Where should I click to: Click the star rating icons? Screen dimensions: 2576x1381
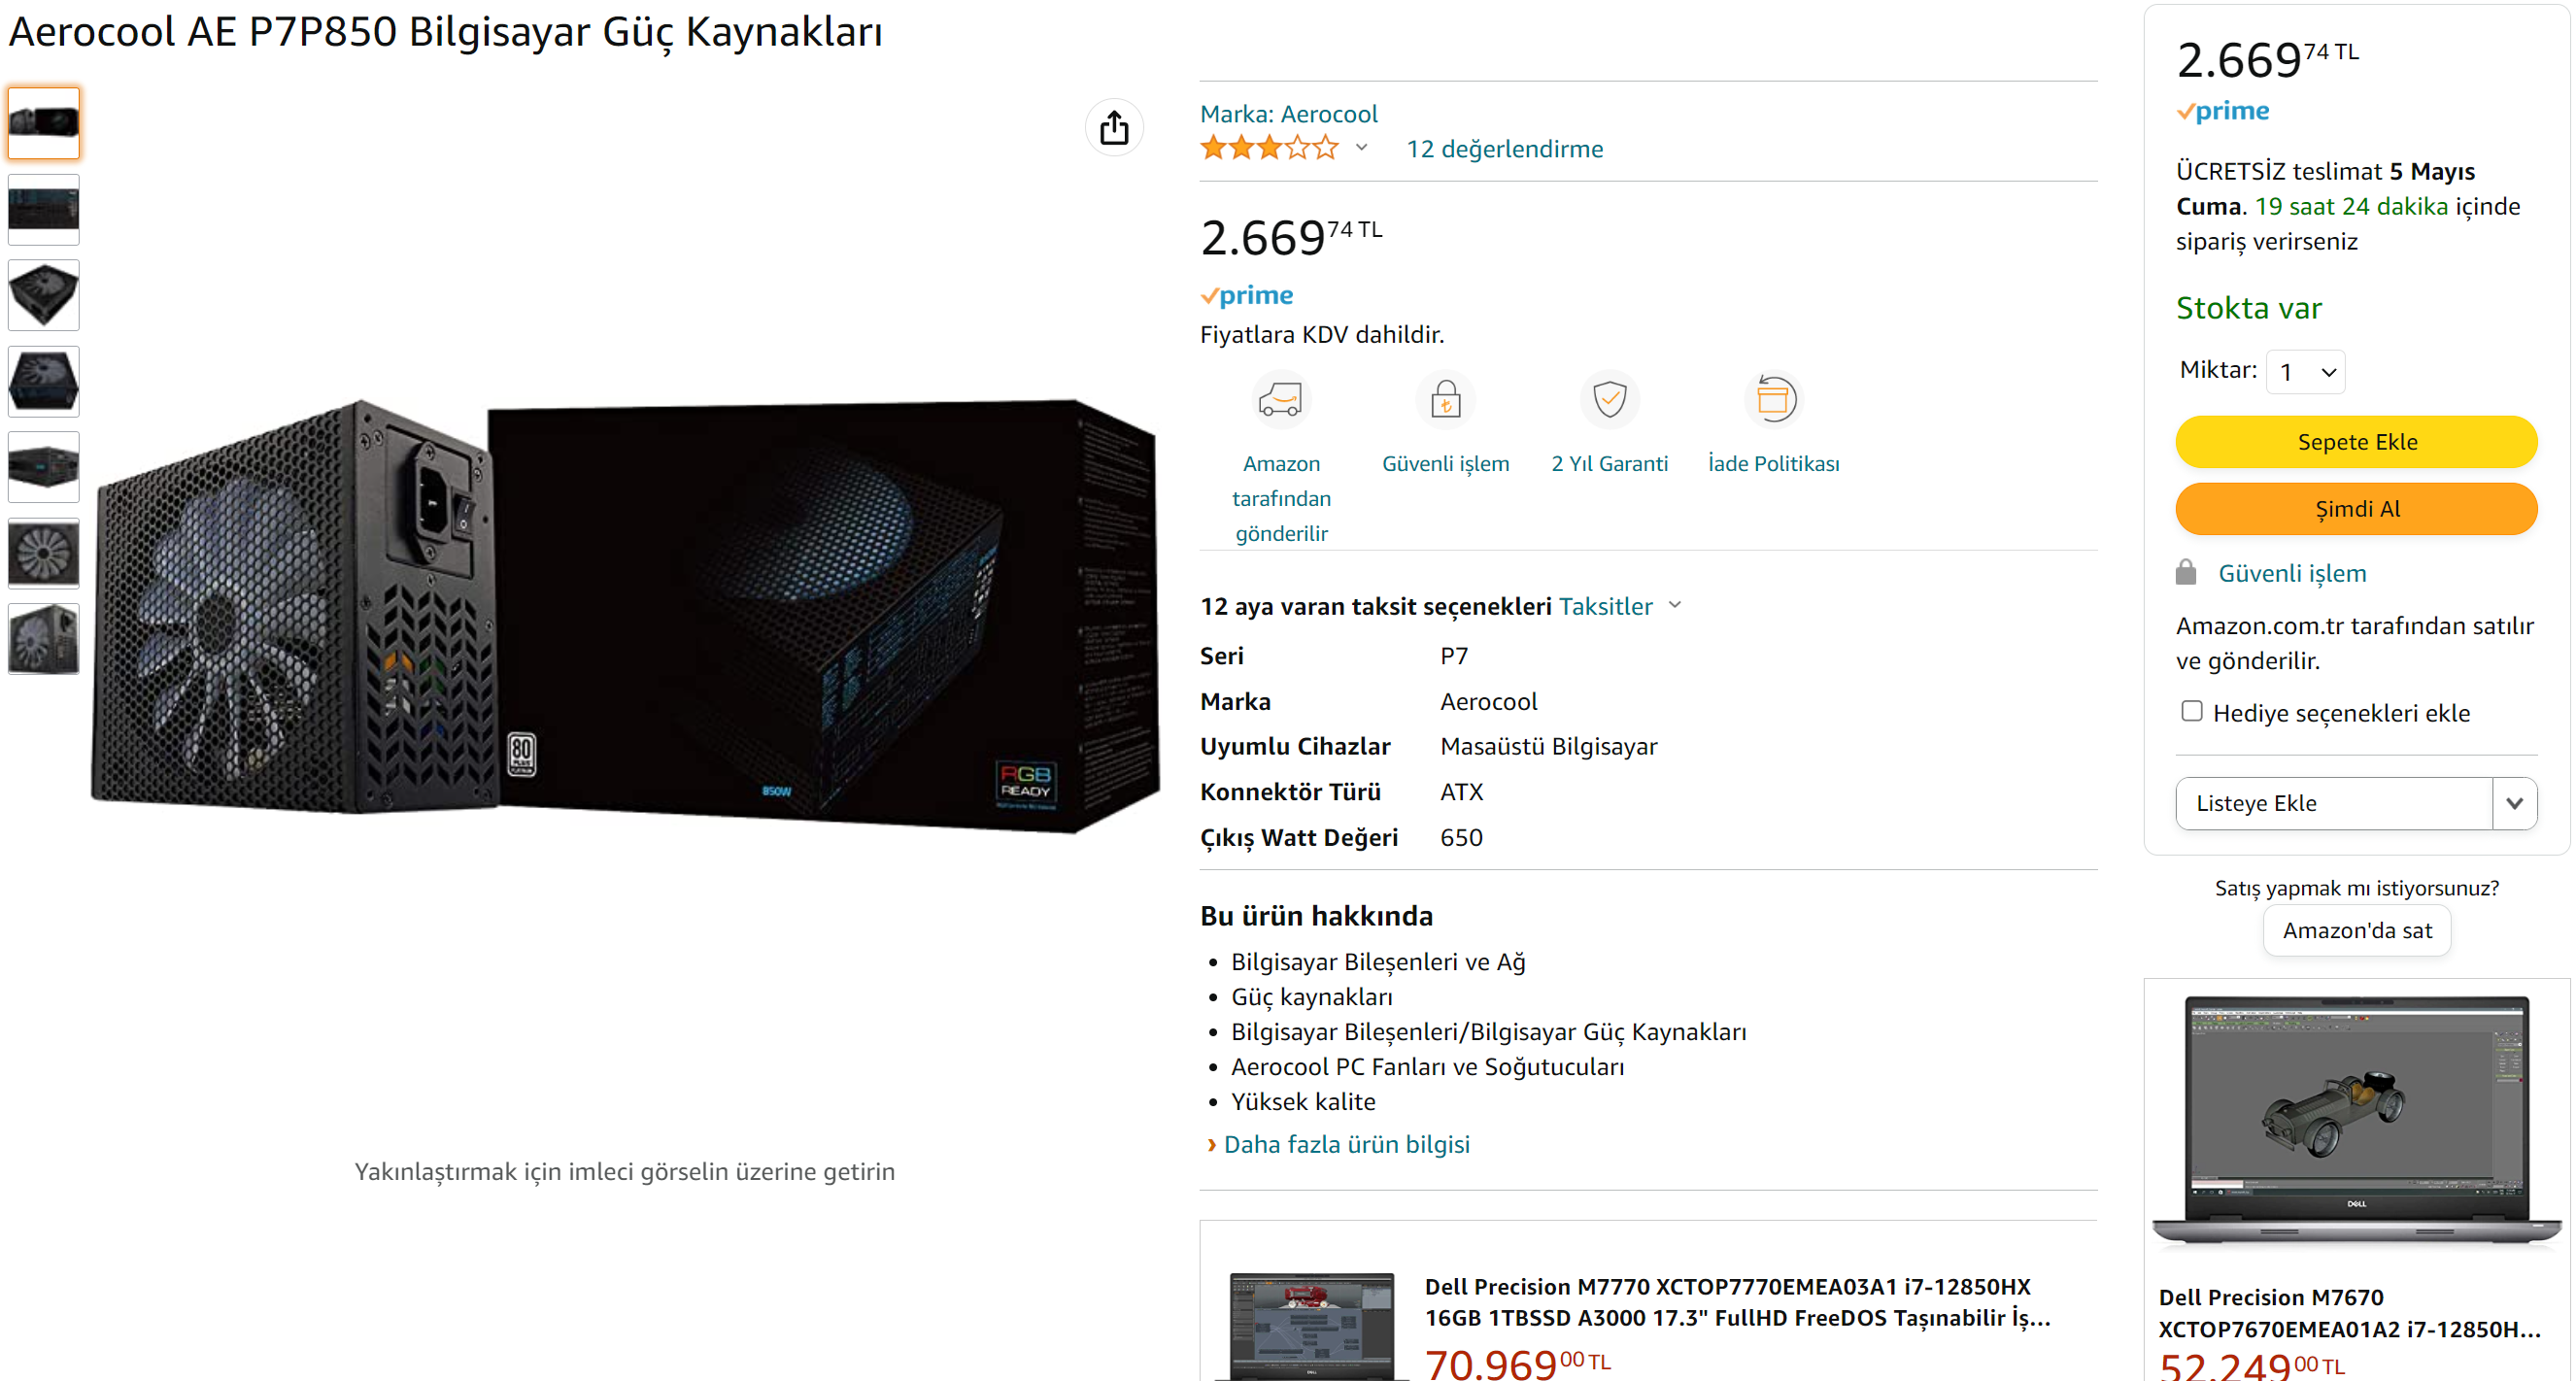[x=1268, y=149]
